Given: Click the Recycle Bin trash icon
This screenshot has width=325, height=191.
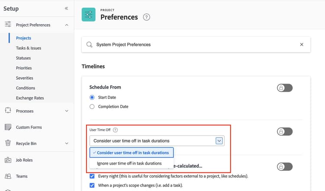Looking at the screenshot, I should pyautogui.click(x=8, y=143).
